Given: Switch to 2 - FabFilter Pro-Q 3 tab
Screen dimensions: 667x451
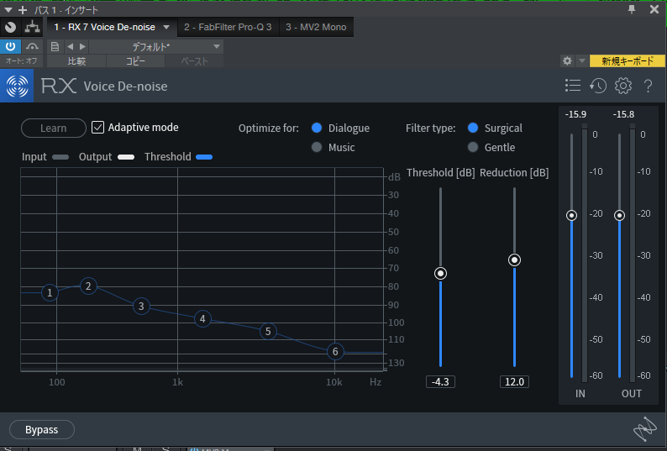Looking at the screenshot, I should (228, 27).
